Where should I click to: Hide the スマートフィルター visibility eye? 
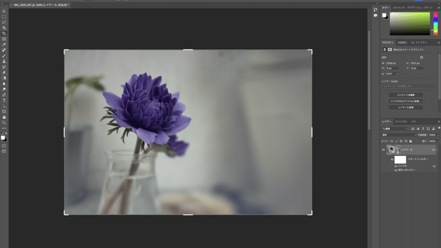(x=392, y=159)
